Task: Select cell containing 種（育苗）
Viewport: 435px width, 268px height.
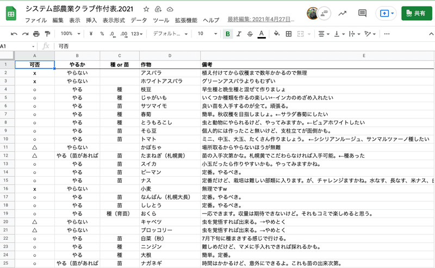Action: tap(120, 214)
